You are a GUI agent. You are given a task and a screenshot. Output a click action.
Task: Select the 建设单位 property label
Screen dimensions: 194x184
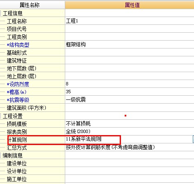[x=17, y=163]
